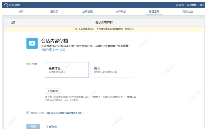Click the 支持5M以内的pdf、png、jpg文件 note
Screen dimensions: 207x132
(x=62, y=100)
